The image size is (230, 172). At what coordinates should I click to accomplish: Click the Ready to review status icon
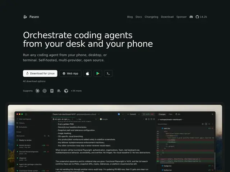[17, 140]
